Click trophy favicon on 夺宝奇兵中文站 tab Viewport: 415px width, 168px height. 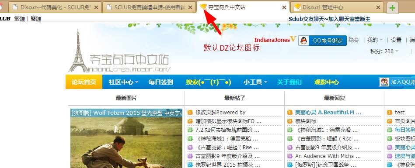pos(203,7)
